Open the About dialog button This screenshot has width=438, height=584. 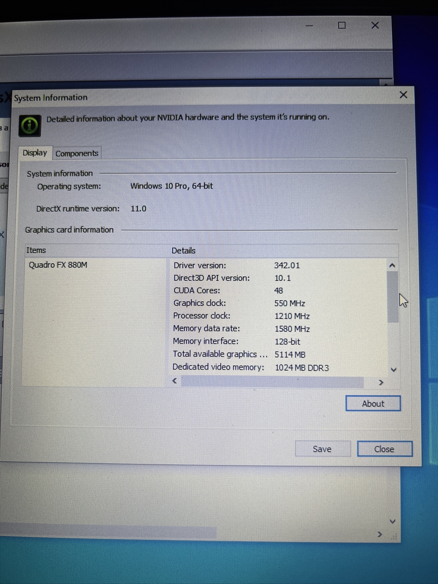[373, 403]
